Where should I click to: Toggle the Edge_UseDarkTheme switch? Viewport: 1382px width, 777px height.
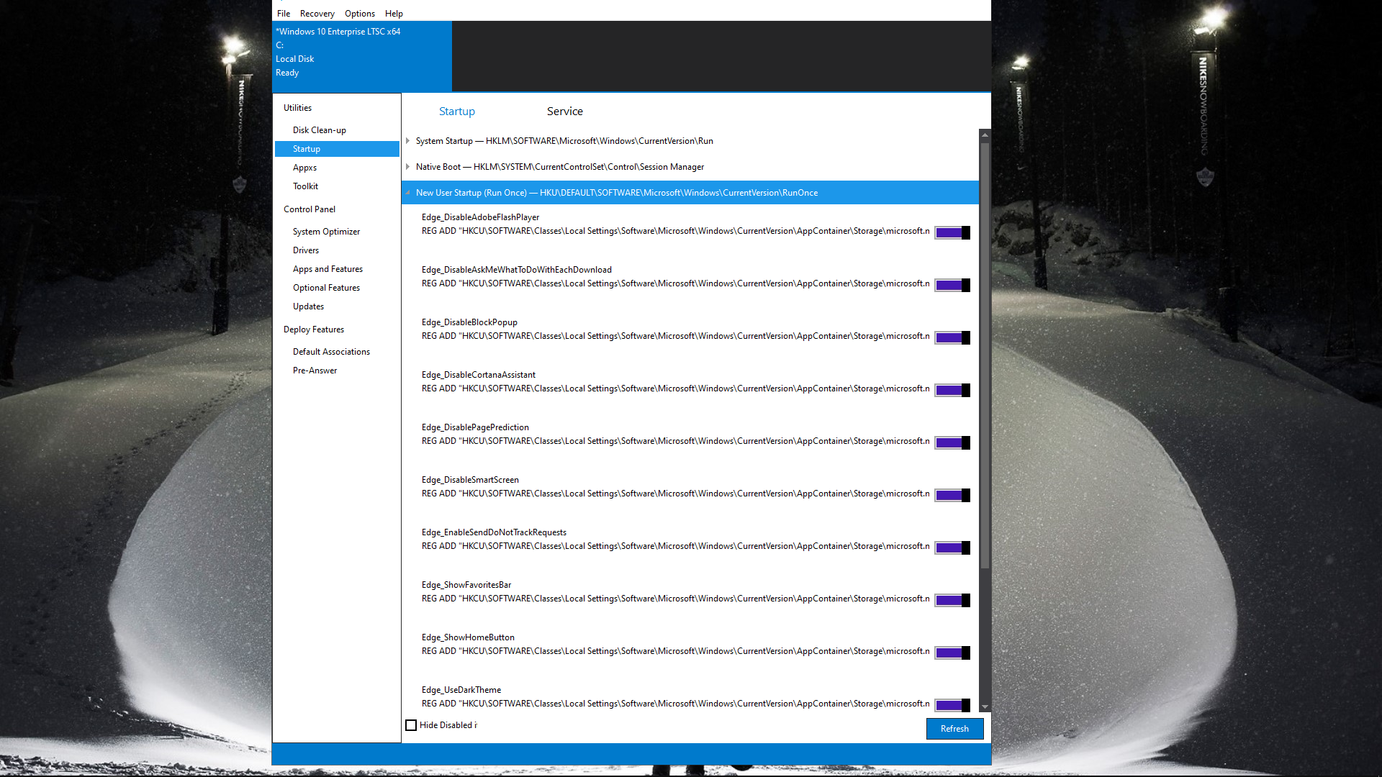(x=952, y=705)
